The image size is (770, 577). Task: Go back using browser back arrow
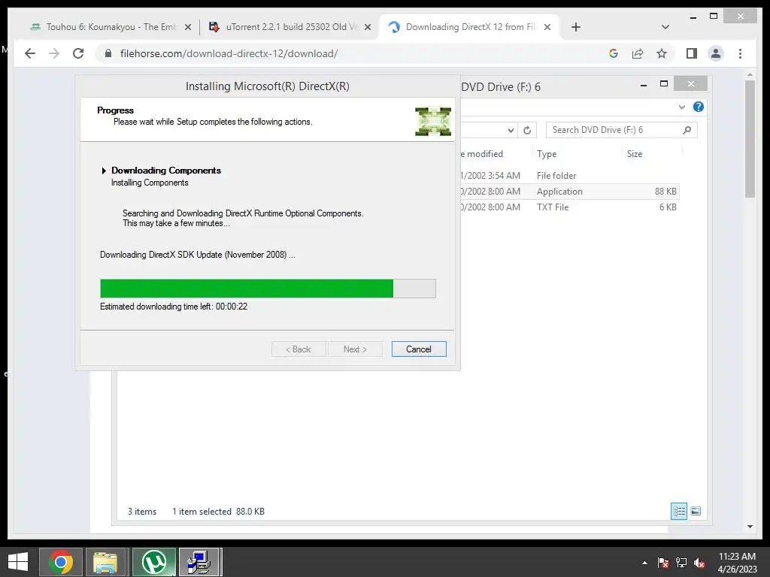click(30, 53)
